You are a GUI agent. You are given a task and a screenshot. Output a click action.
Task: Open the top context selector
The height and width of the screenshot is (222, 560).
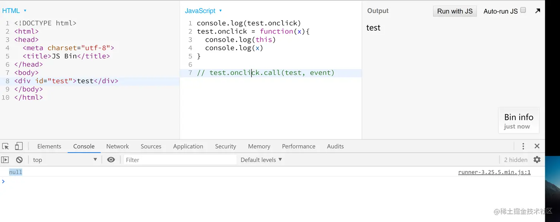[x=65, y=160]
